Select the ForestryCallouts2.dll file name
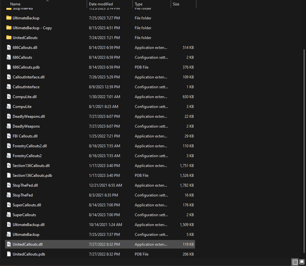The height and width of the screenshot is (266, 306). click(x=30, y=146)
